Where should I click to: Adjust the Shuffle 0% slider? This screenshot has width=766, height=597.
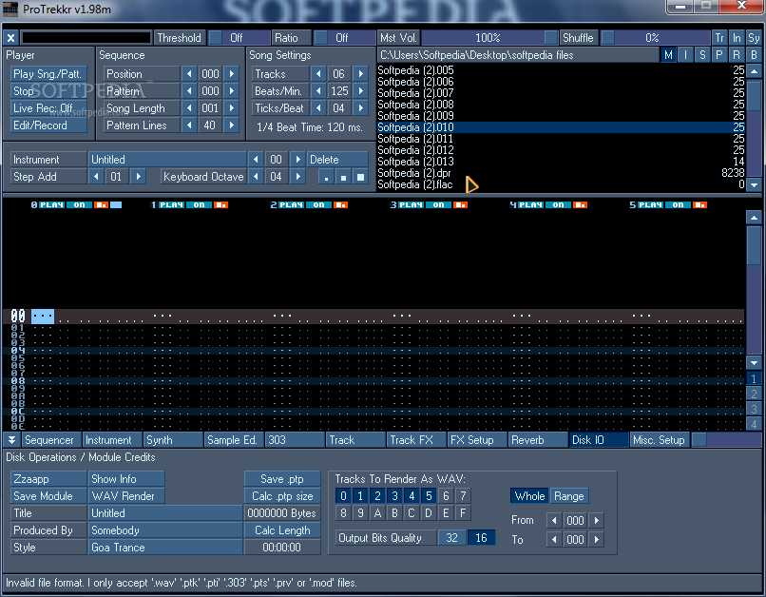pyautogui.click(x=655, y=38)
